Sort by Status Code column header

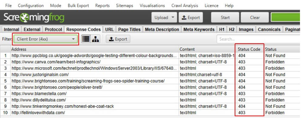(x=249, y=49)
